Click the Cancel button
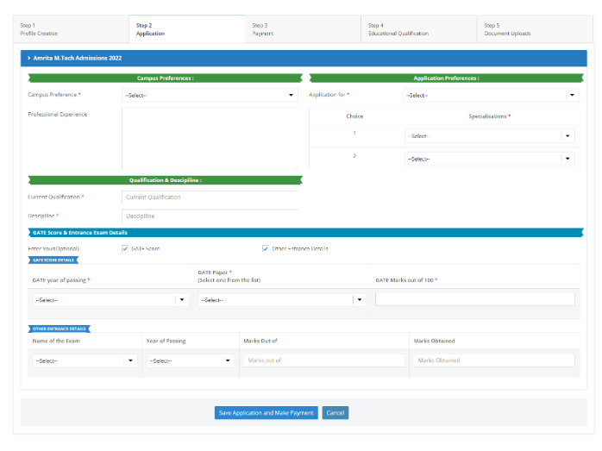Image resolution: width=602 pixels, height=451 pixels. [x=335, y=413]
